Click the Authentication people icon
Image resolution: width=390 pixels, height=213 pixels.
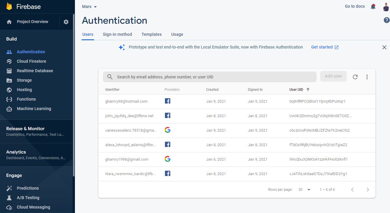9,52
